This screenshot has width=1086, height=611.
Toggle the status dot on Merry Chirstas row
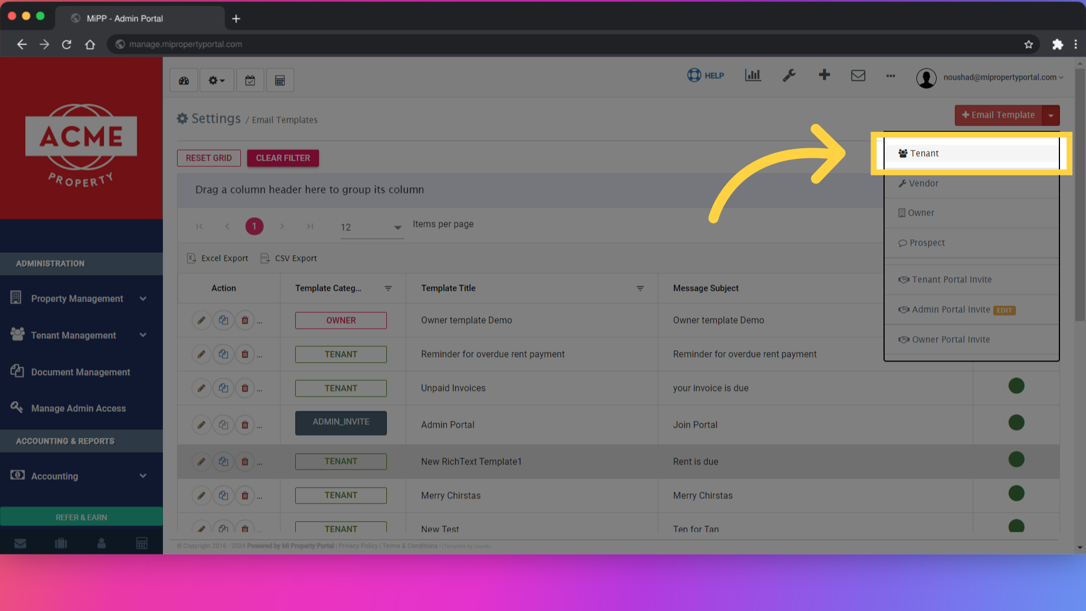1016,493
